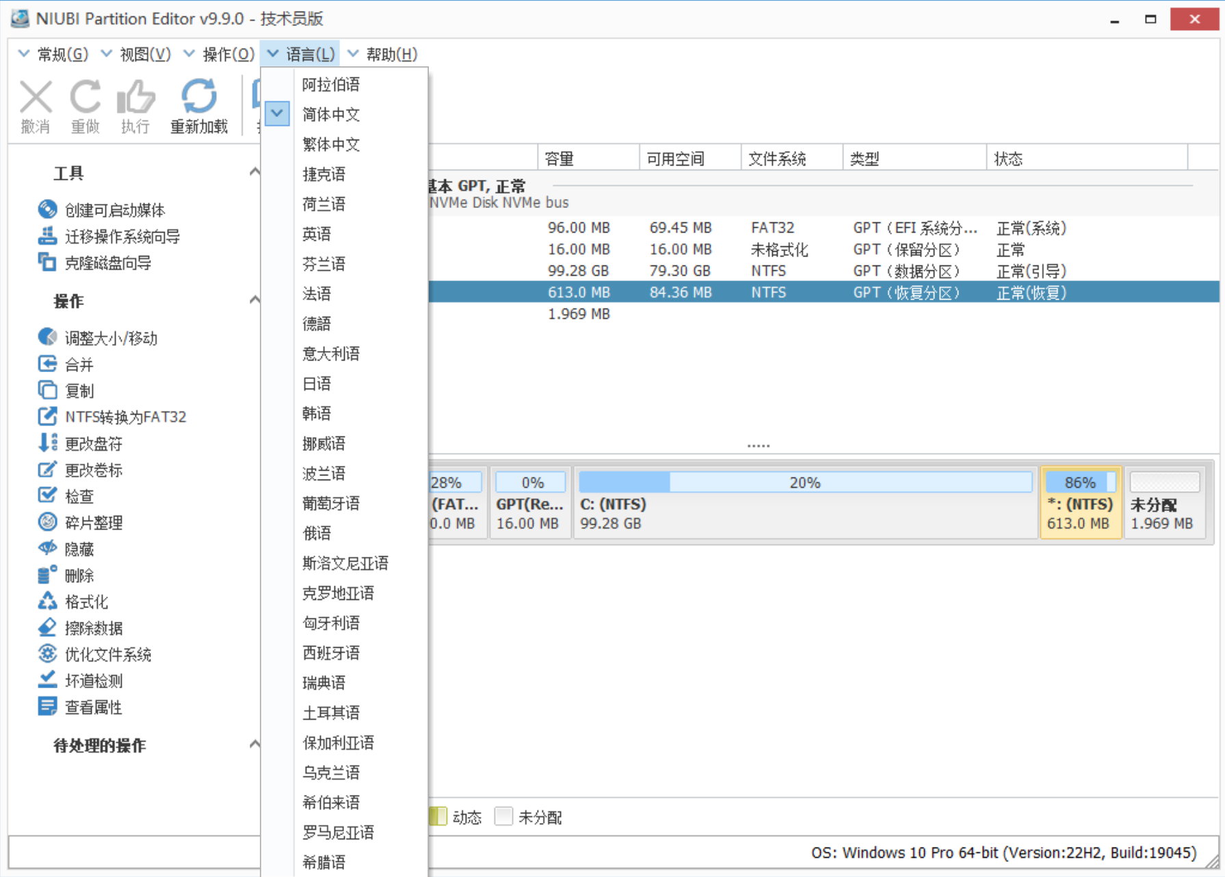The height and width of the screenshot is (877, 1225).
Task: Open the View (视图) menu
Action: pos(144,54)
